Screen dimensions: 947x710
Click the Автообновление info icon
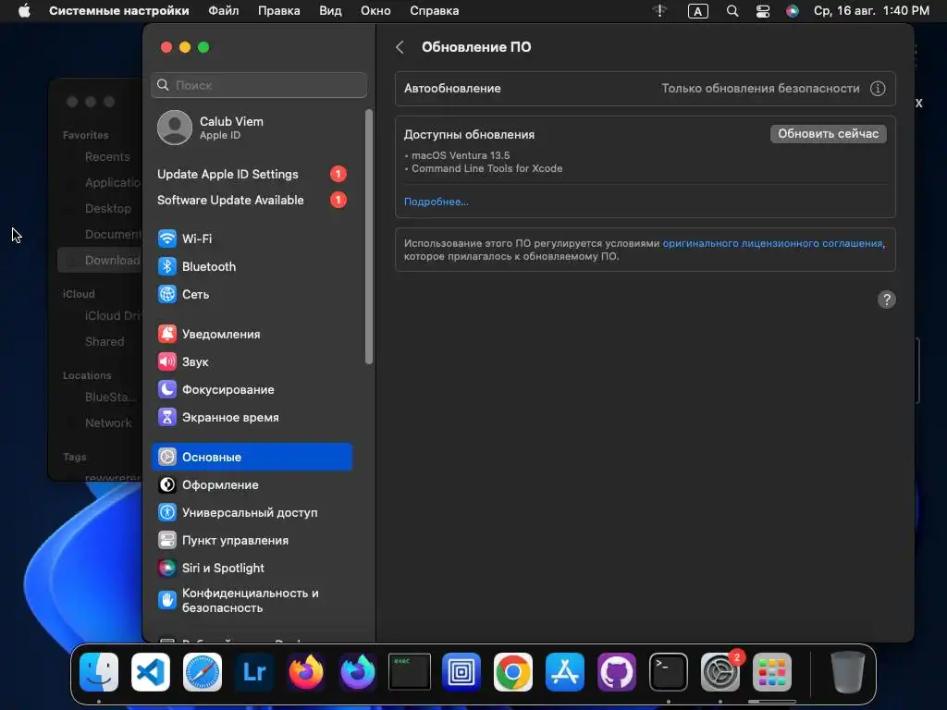pos(878,88)
